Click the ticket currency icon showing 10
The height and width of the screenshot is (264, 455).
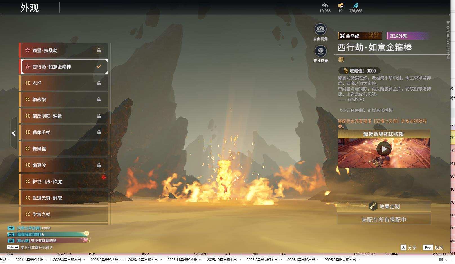pyautogui.click(x=340, y=5)
